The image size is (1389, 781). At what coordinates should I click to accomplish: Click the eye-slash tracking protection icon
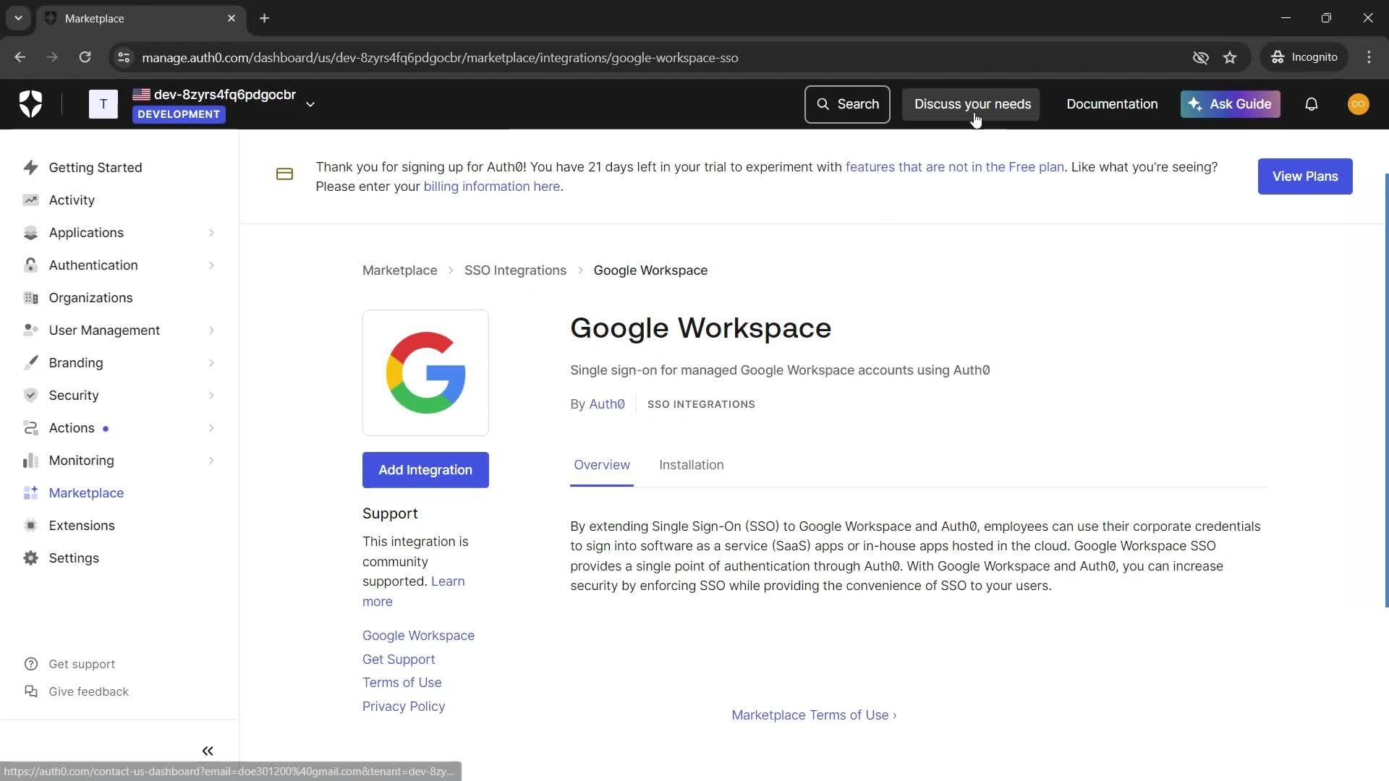pos(1201,58)
